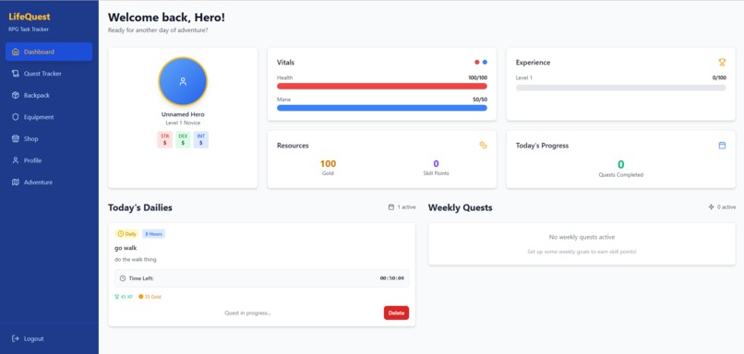The width and height of the screenshot is (744, 354).
Task: Click the STR stat badge
Action: (x=164, y=140)
